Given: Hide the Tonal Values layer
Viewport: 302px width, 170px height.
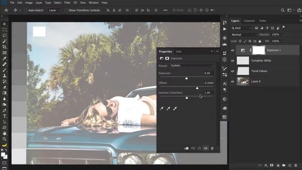Looking at the screenshot, I should tap(233, 71).
